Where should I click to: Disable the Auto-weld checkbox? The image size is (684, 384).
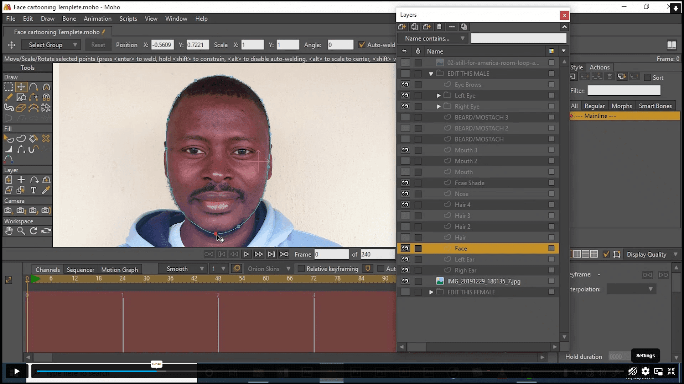(x=362, y=44)
